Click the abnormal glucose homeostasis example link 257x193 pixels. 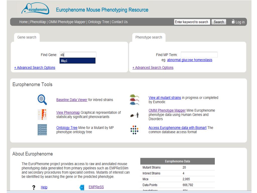click(190, 60)
